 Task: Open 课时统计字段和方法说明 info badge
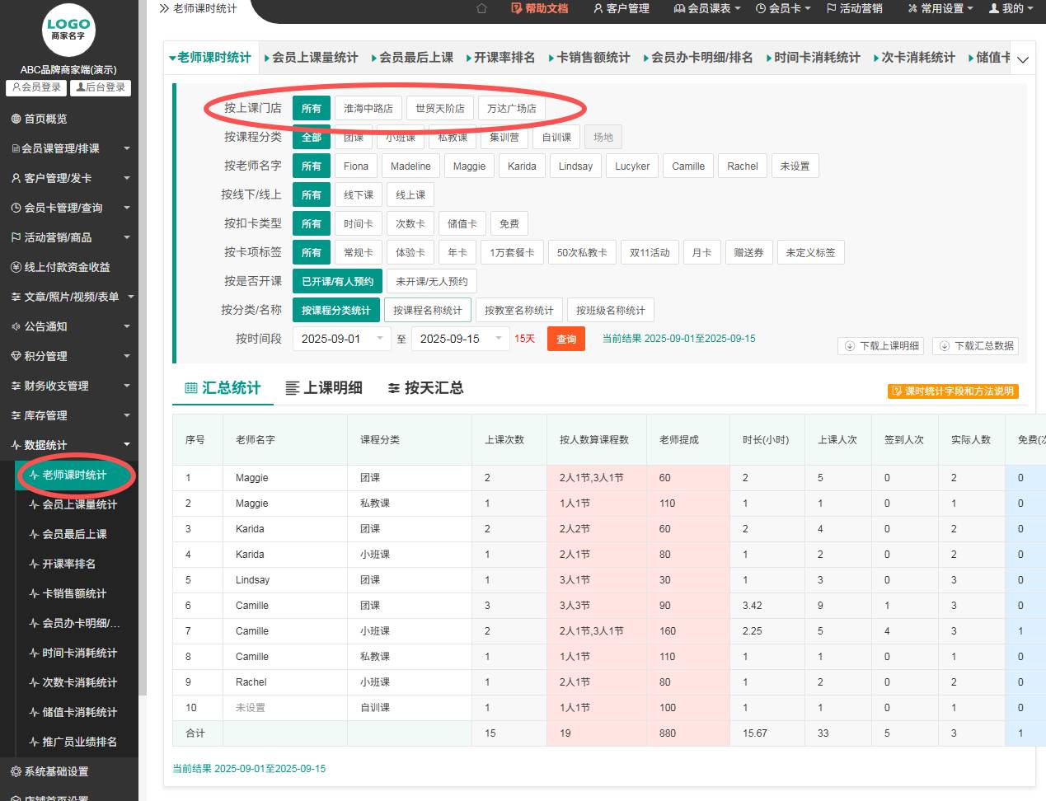[953, 391]
